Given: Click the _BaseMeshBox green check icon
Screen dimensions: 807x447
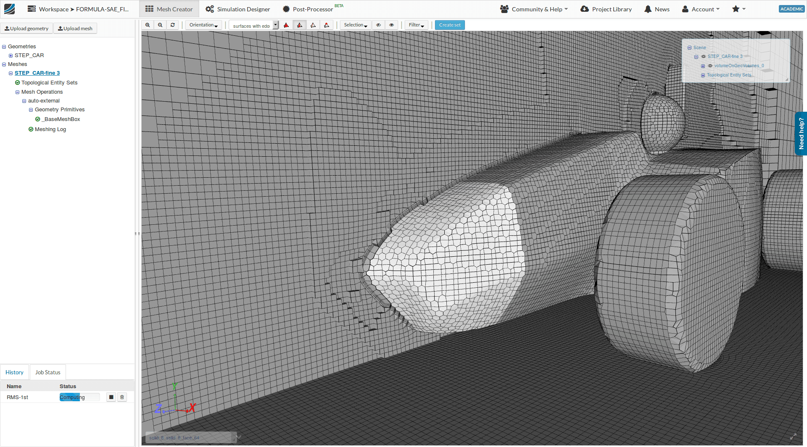Looking at the screenshot, I should (x=38, y=119).
